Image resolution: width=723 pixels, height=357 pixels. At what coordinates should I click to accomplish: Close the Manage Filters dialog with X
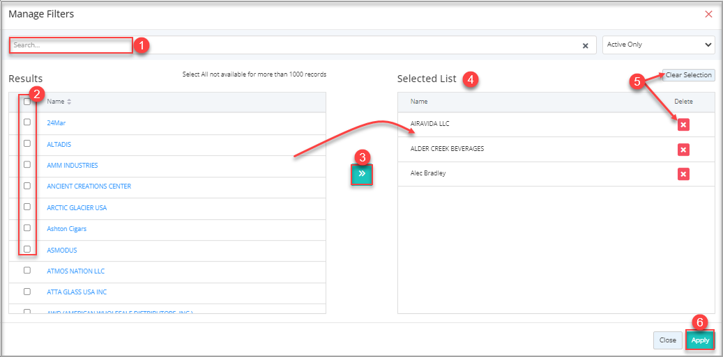(708, 14)
